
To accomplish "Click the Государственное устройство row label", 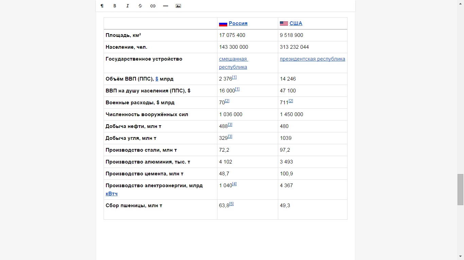I will click(144, 59).
